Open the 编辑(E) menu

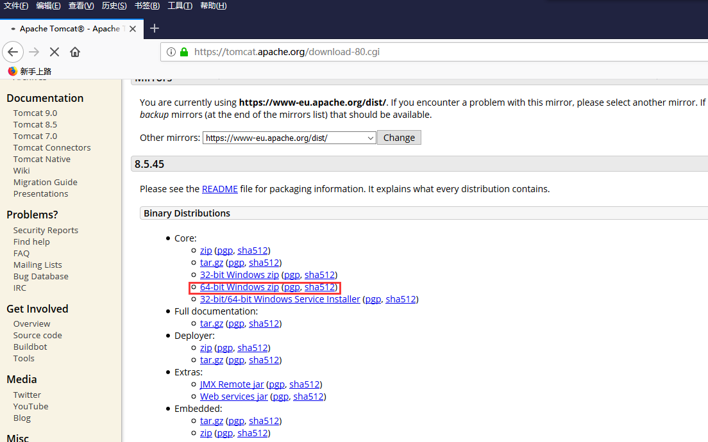48,5
